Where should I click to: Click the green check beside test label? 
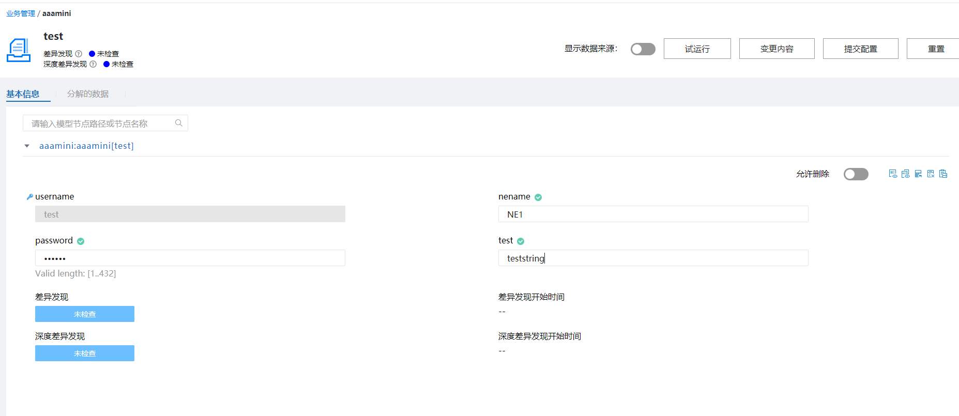[x=521, y=241]
